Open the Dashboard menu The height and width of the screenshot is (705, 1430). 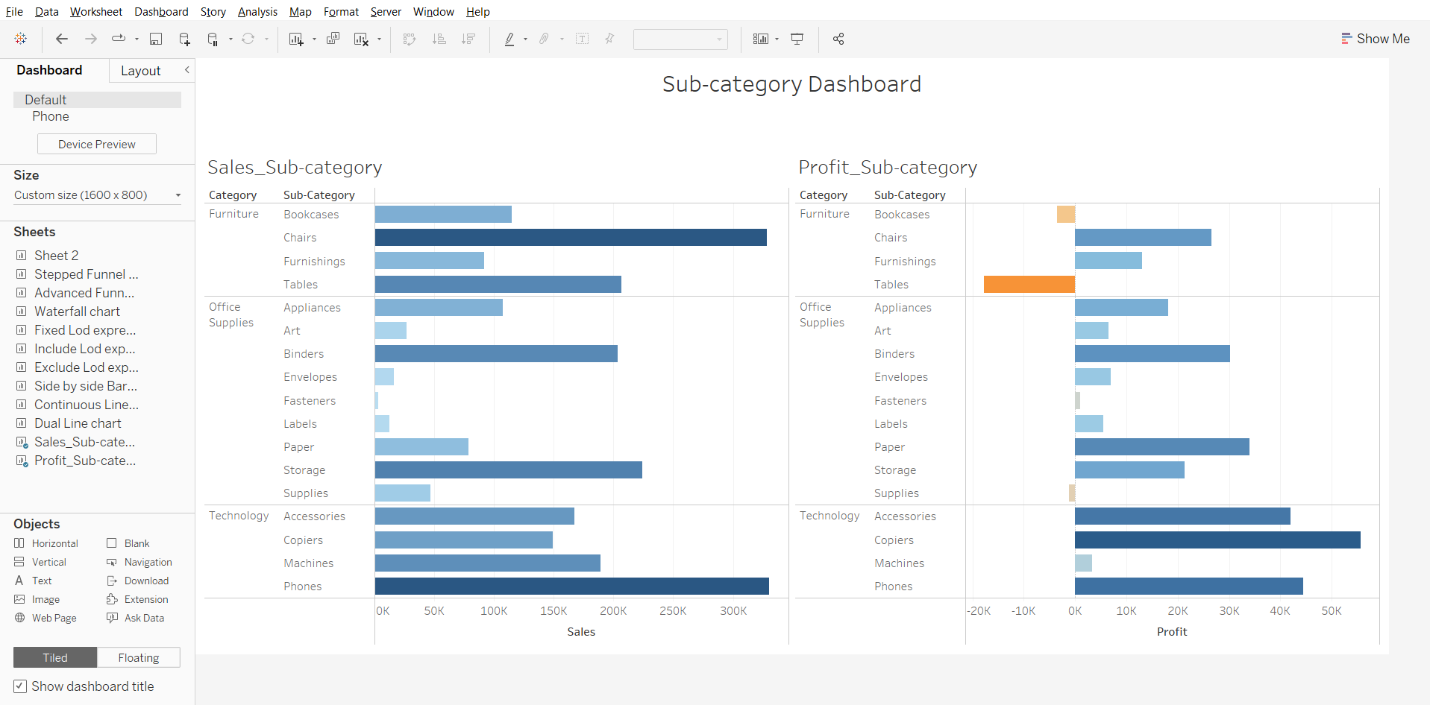(161, 12)
